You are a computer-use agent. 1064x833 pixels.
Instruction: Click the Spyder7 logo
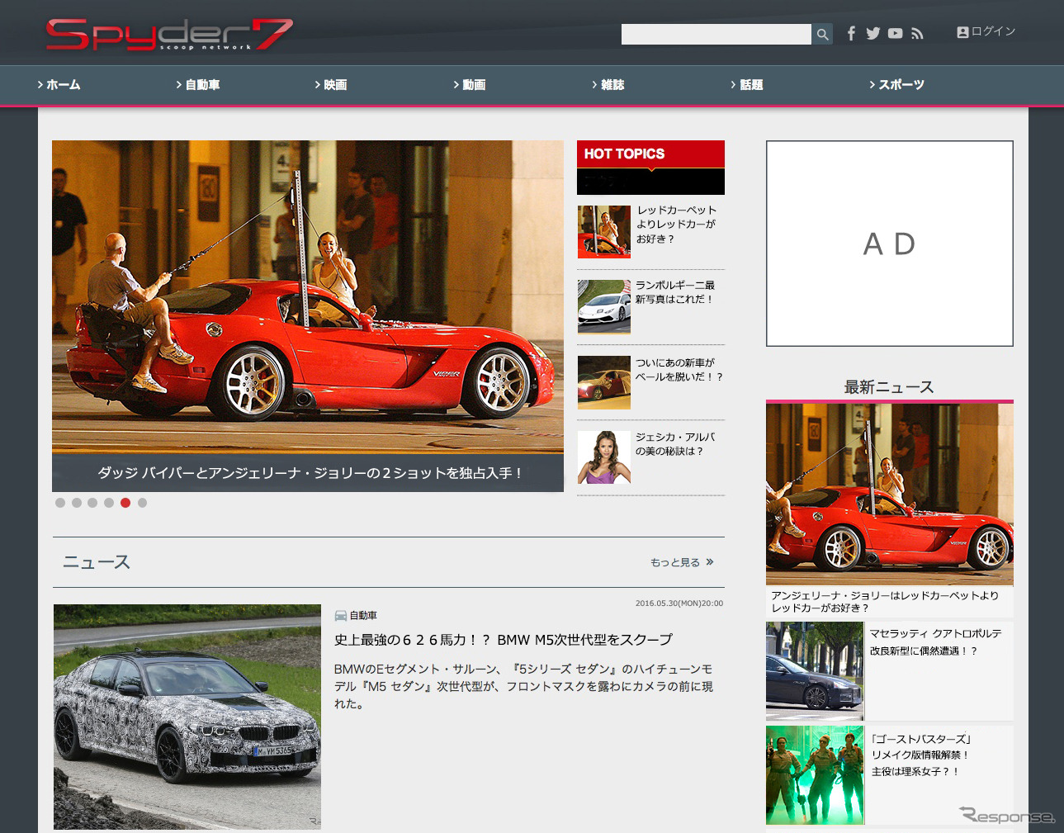pos(169,35)
